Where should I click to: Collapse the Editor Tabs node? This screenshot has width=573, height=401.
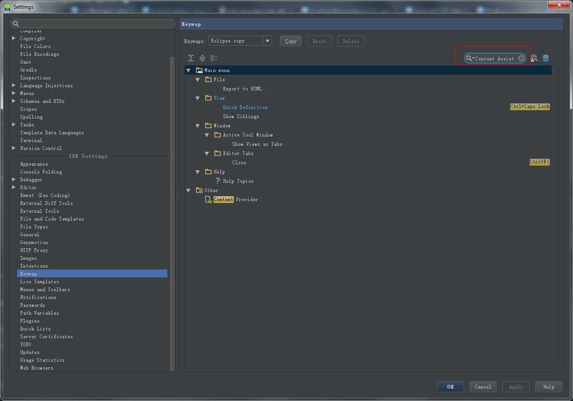pos(207,154)
